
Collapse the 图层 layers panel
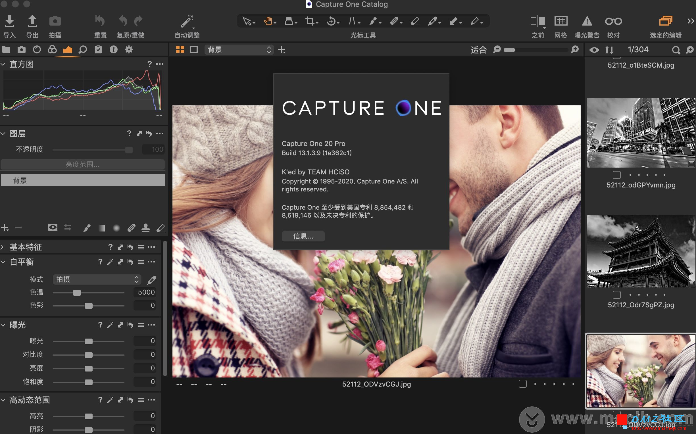point(3,133)
